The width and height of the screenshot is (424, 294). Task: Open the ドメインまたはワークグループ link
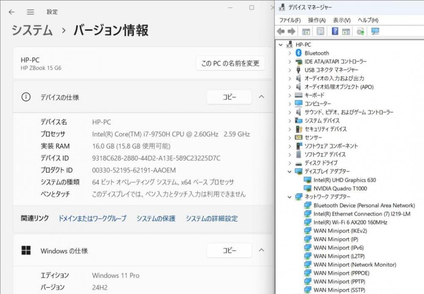92,218
